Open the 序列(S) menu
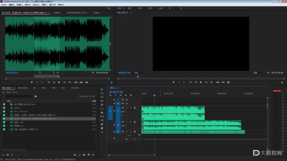Screen dimensions: 287x161 [x=28, y=5]
